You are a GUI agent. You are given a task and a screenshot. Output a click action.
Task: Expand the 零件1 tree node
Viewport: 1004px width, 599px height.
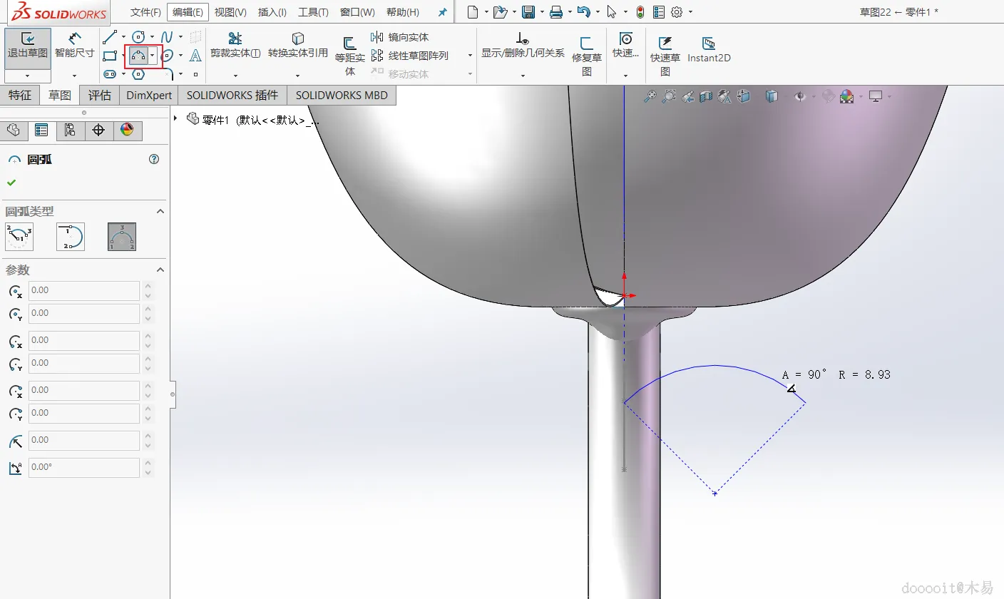click(x=176, y=119)
